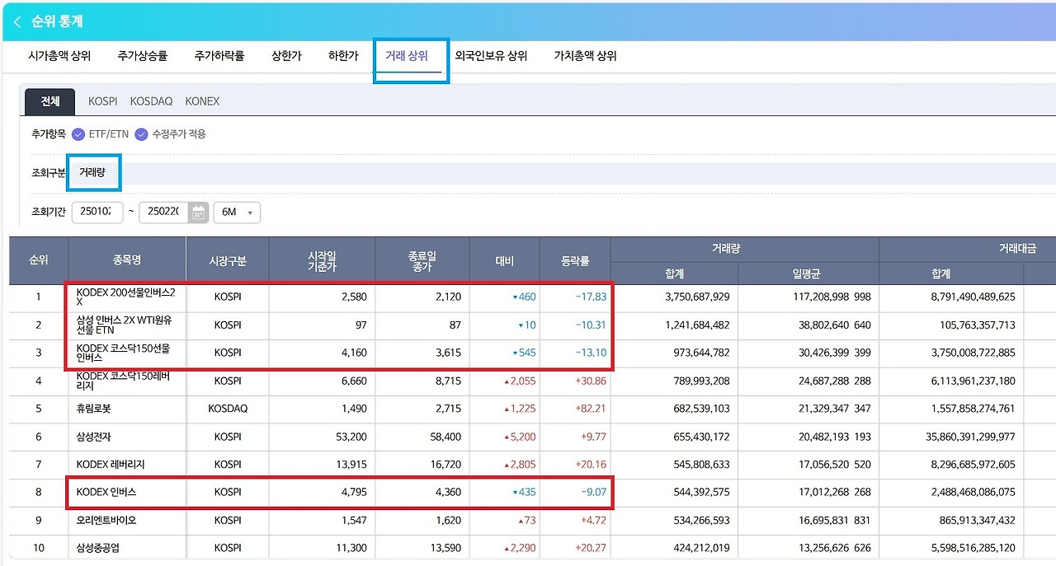Select the KOSDAQ market filter
Screen dimensions: 1056x566
point(151,101)
